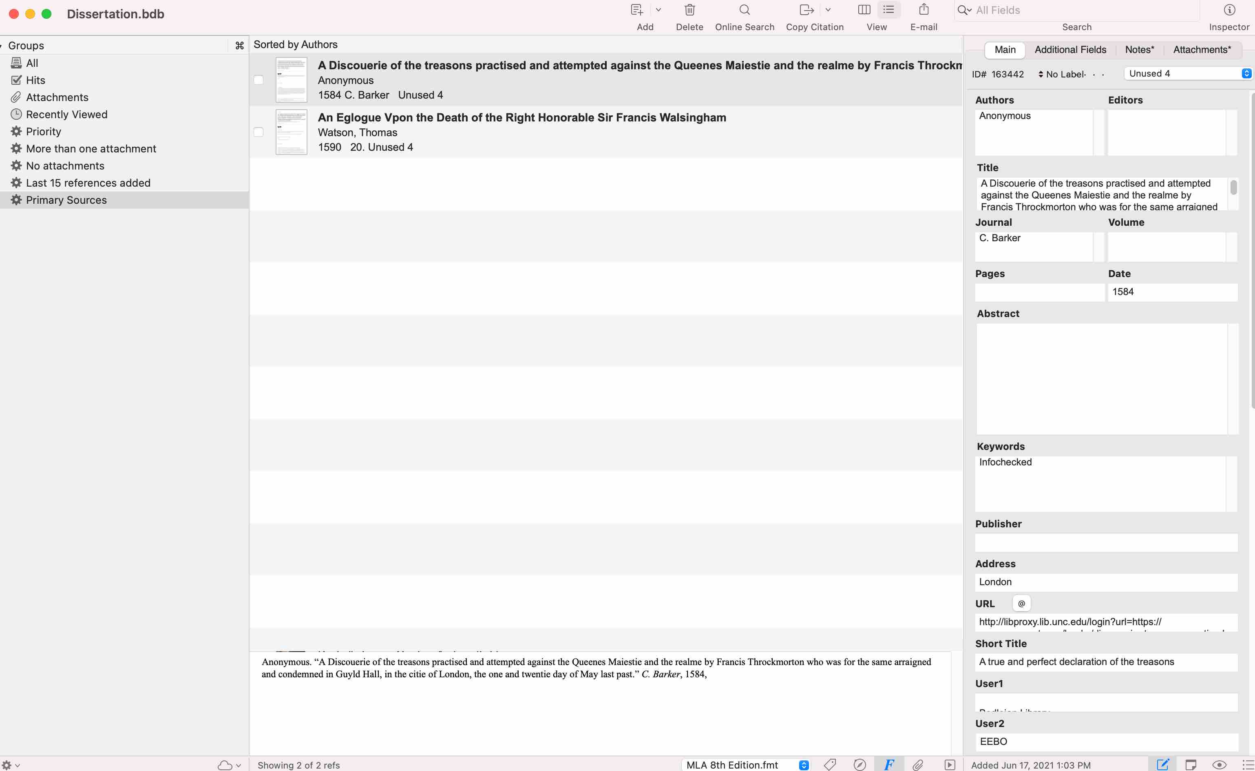Screen dimensions: 1255x771
Task: Click the Online Search icon
Action: click(745, 10)
